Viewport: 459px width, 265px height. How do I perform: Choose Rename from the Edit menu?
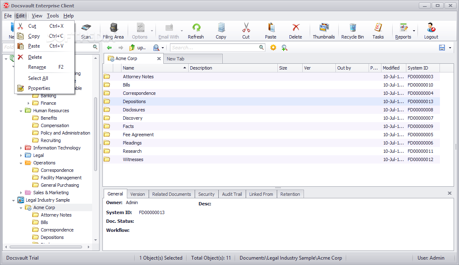pos(44,67)
